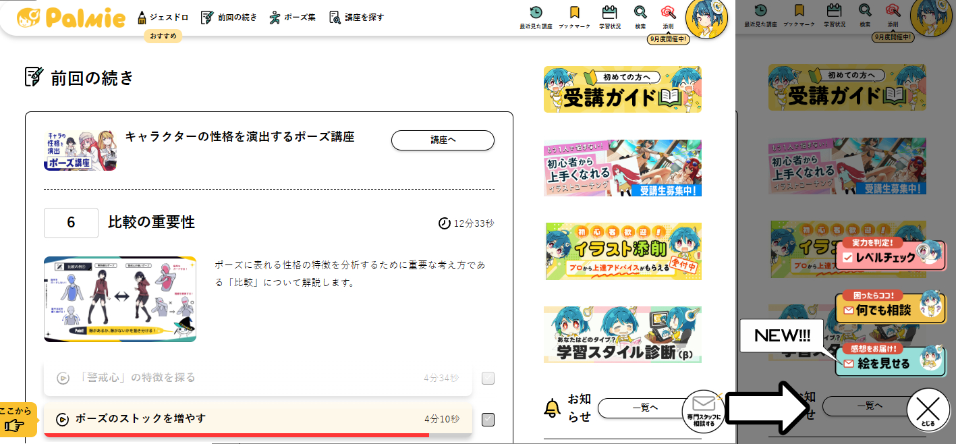Play the ポーズのストックを増やす lesson
Screen dimensions: 956x444
62,419
